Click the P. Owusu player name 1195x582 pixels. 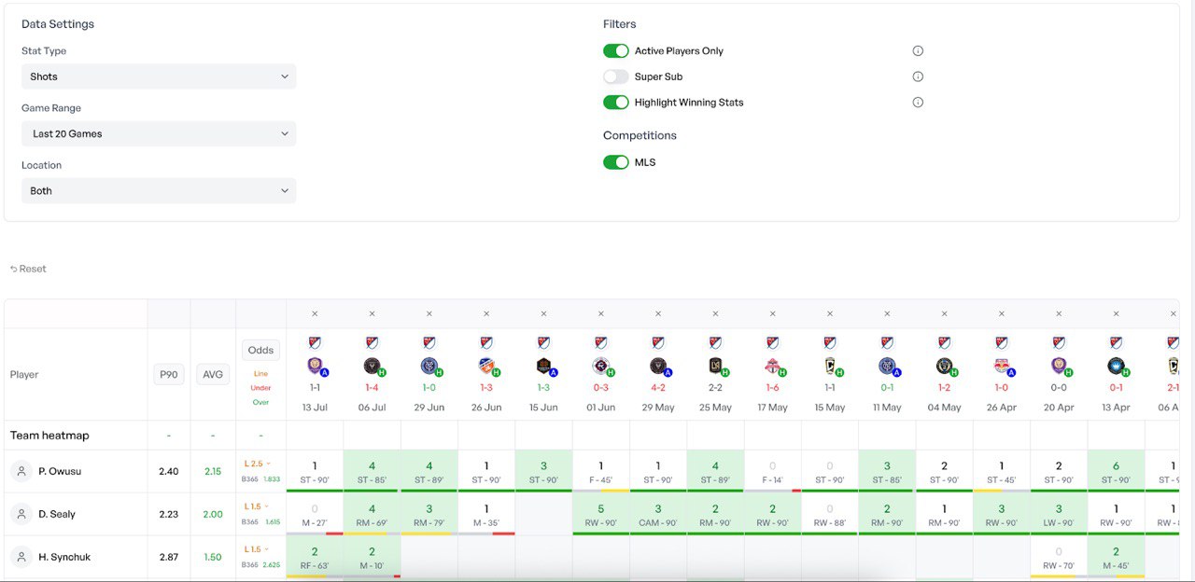(x=60, y=471)
